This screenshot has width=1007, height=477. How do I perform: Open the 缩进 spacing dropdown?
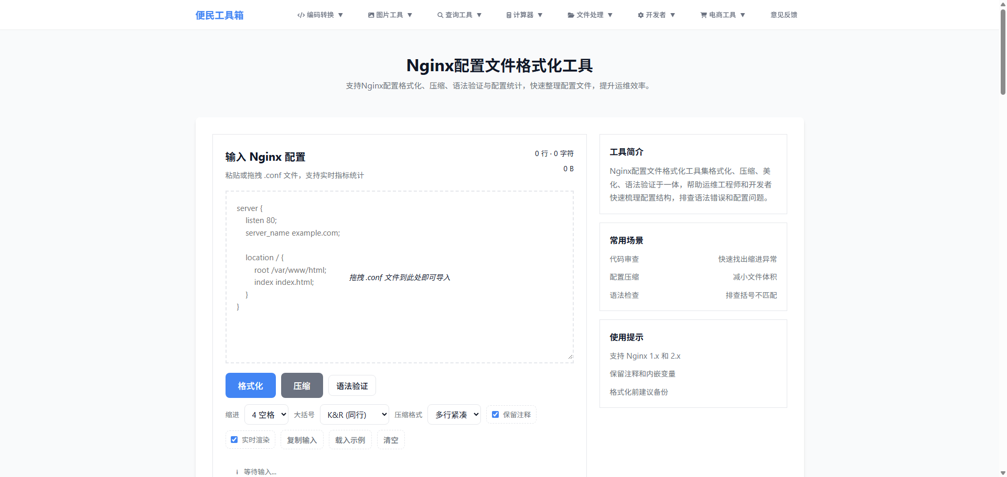[x=266, y=414]
